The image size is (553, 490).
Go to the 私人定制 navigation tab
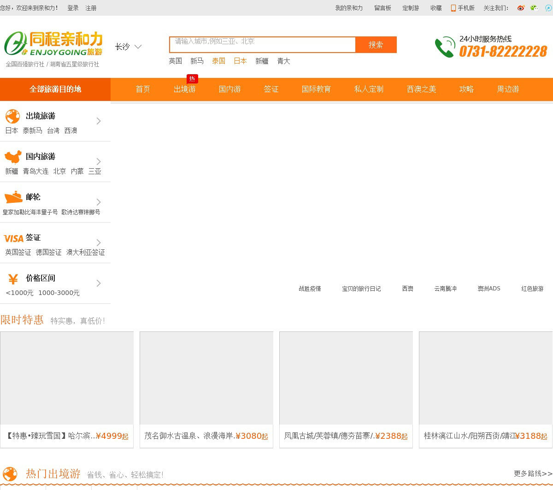tap(369, 89)
